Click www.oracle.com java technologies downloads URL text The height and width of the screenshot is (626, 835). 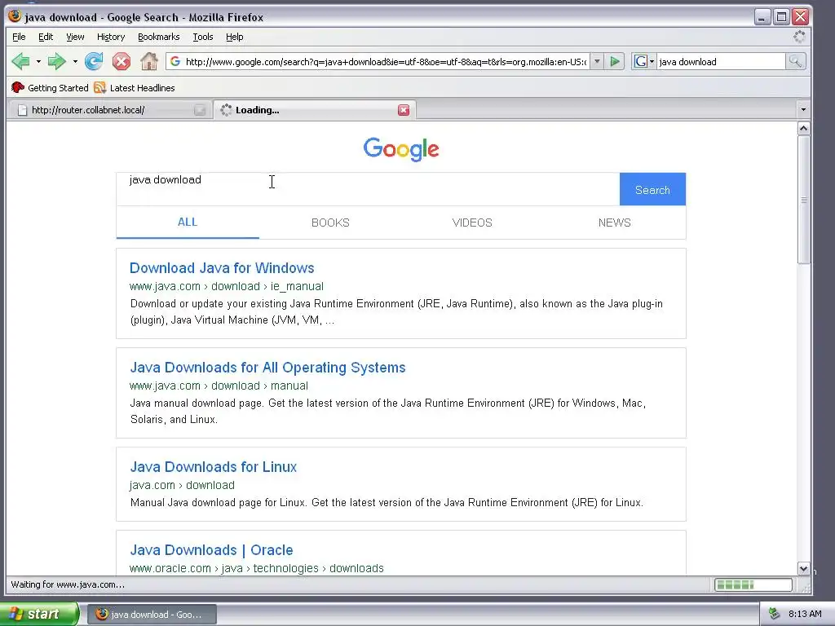pyautogui.click(x=257, y=568)
